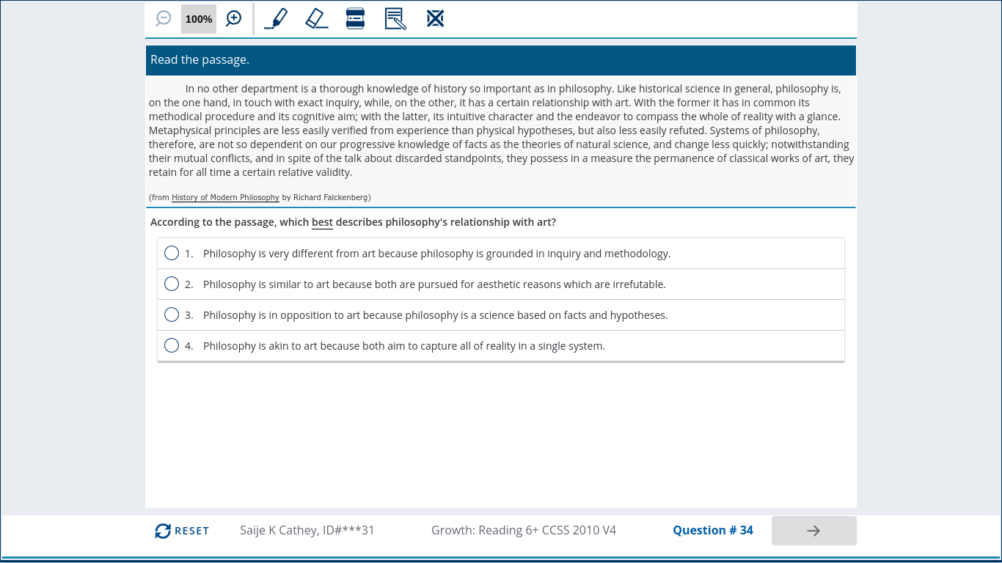Click the 'Read the passage.' header
The height and width of the screenshot is (563, 1002).
(200, 60)
